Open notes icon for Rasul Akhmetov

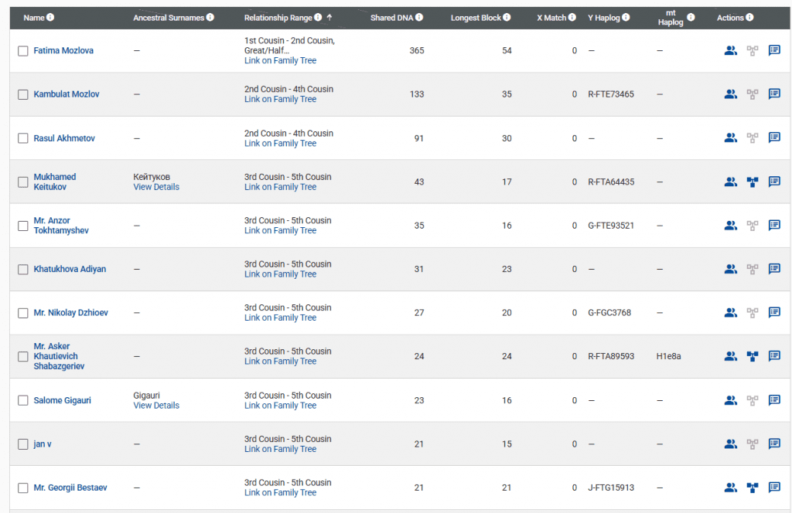774,138
